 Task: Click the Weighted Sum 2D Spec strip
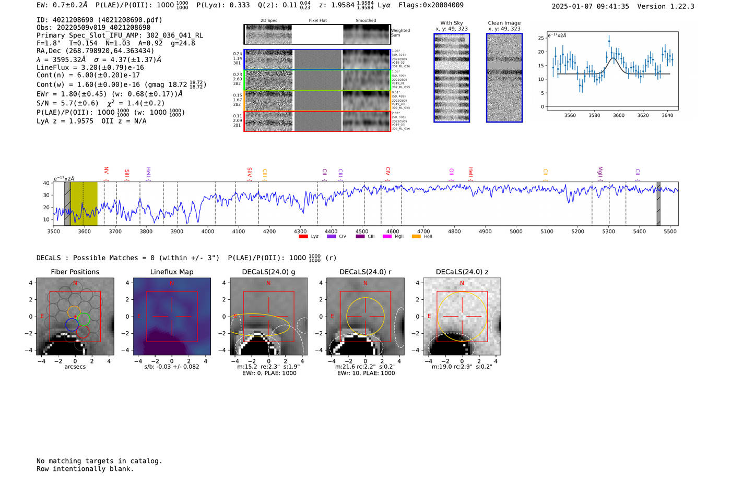pyautogui.click(x=317, y=34)
